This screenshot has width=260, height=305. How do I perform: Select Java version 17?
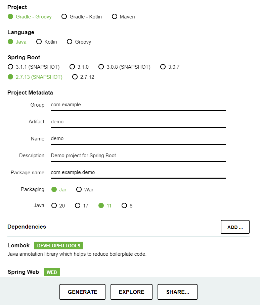coord(78,205)
